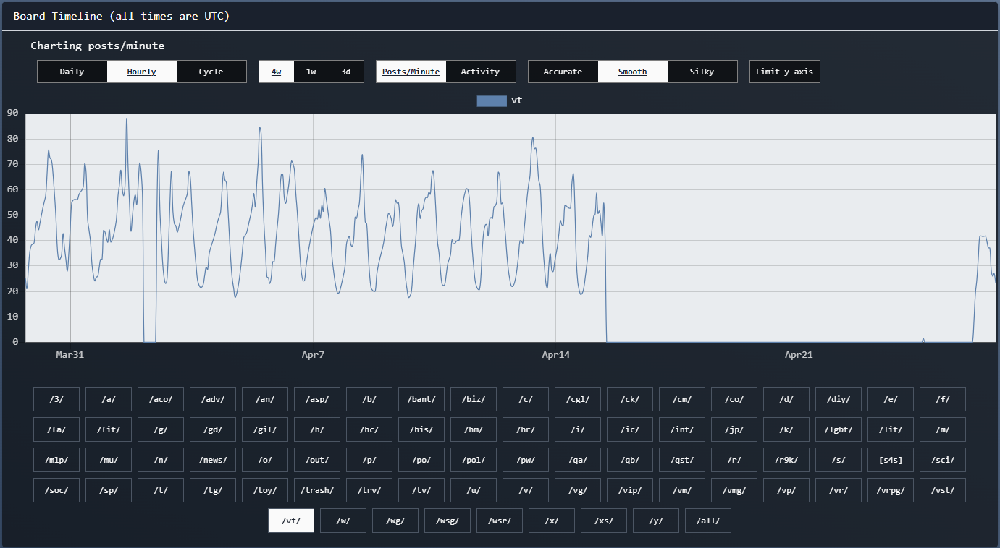
Task: Open the /g/ board timeline
Action: pos(161,429)
